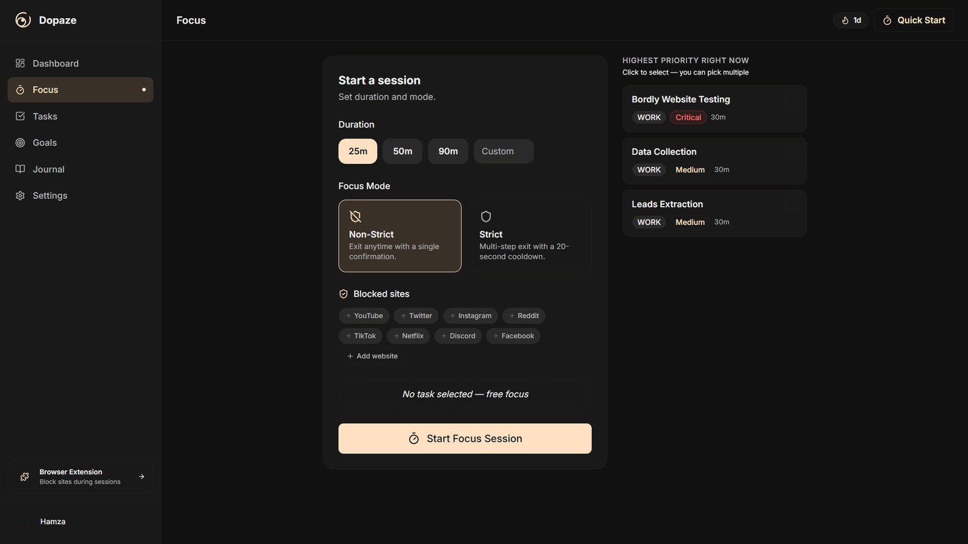Add YouTube to blocked sites
The image size is (968, 544).
[x=364, y=316]
